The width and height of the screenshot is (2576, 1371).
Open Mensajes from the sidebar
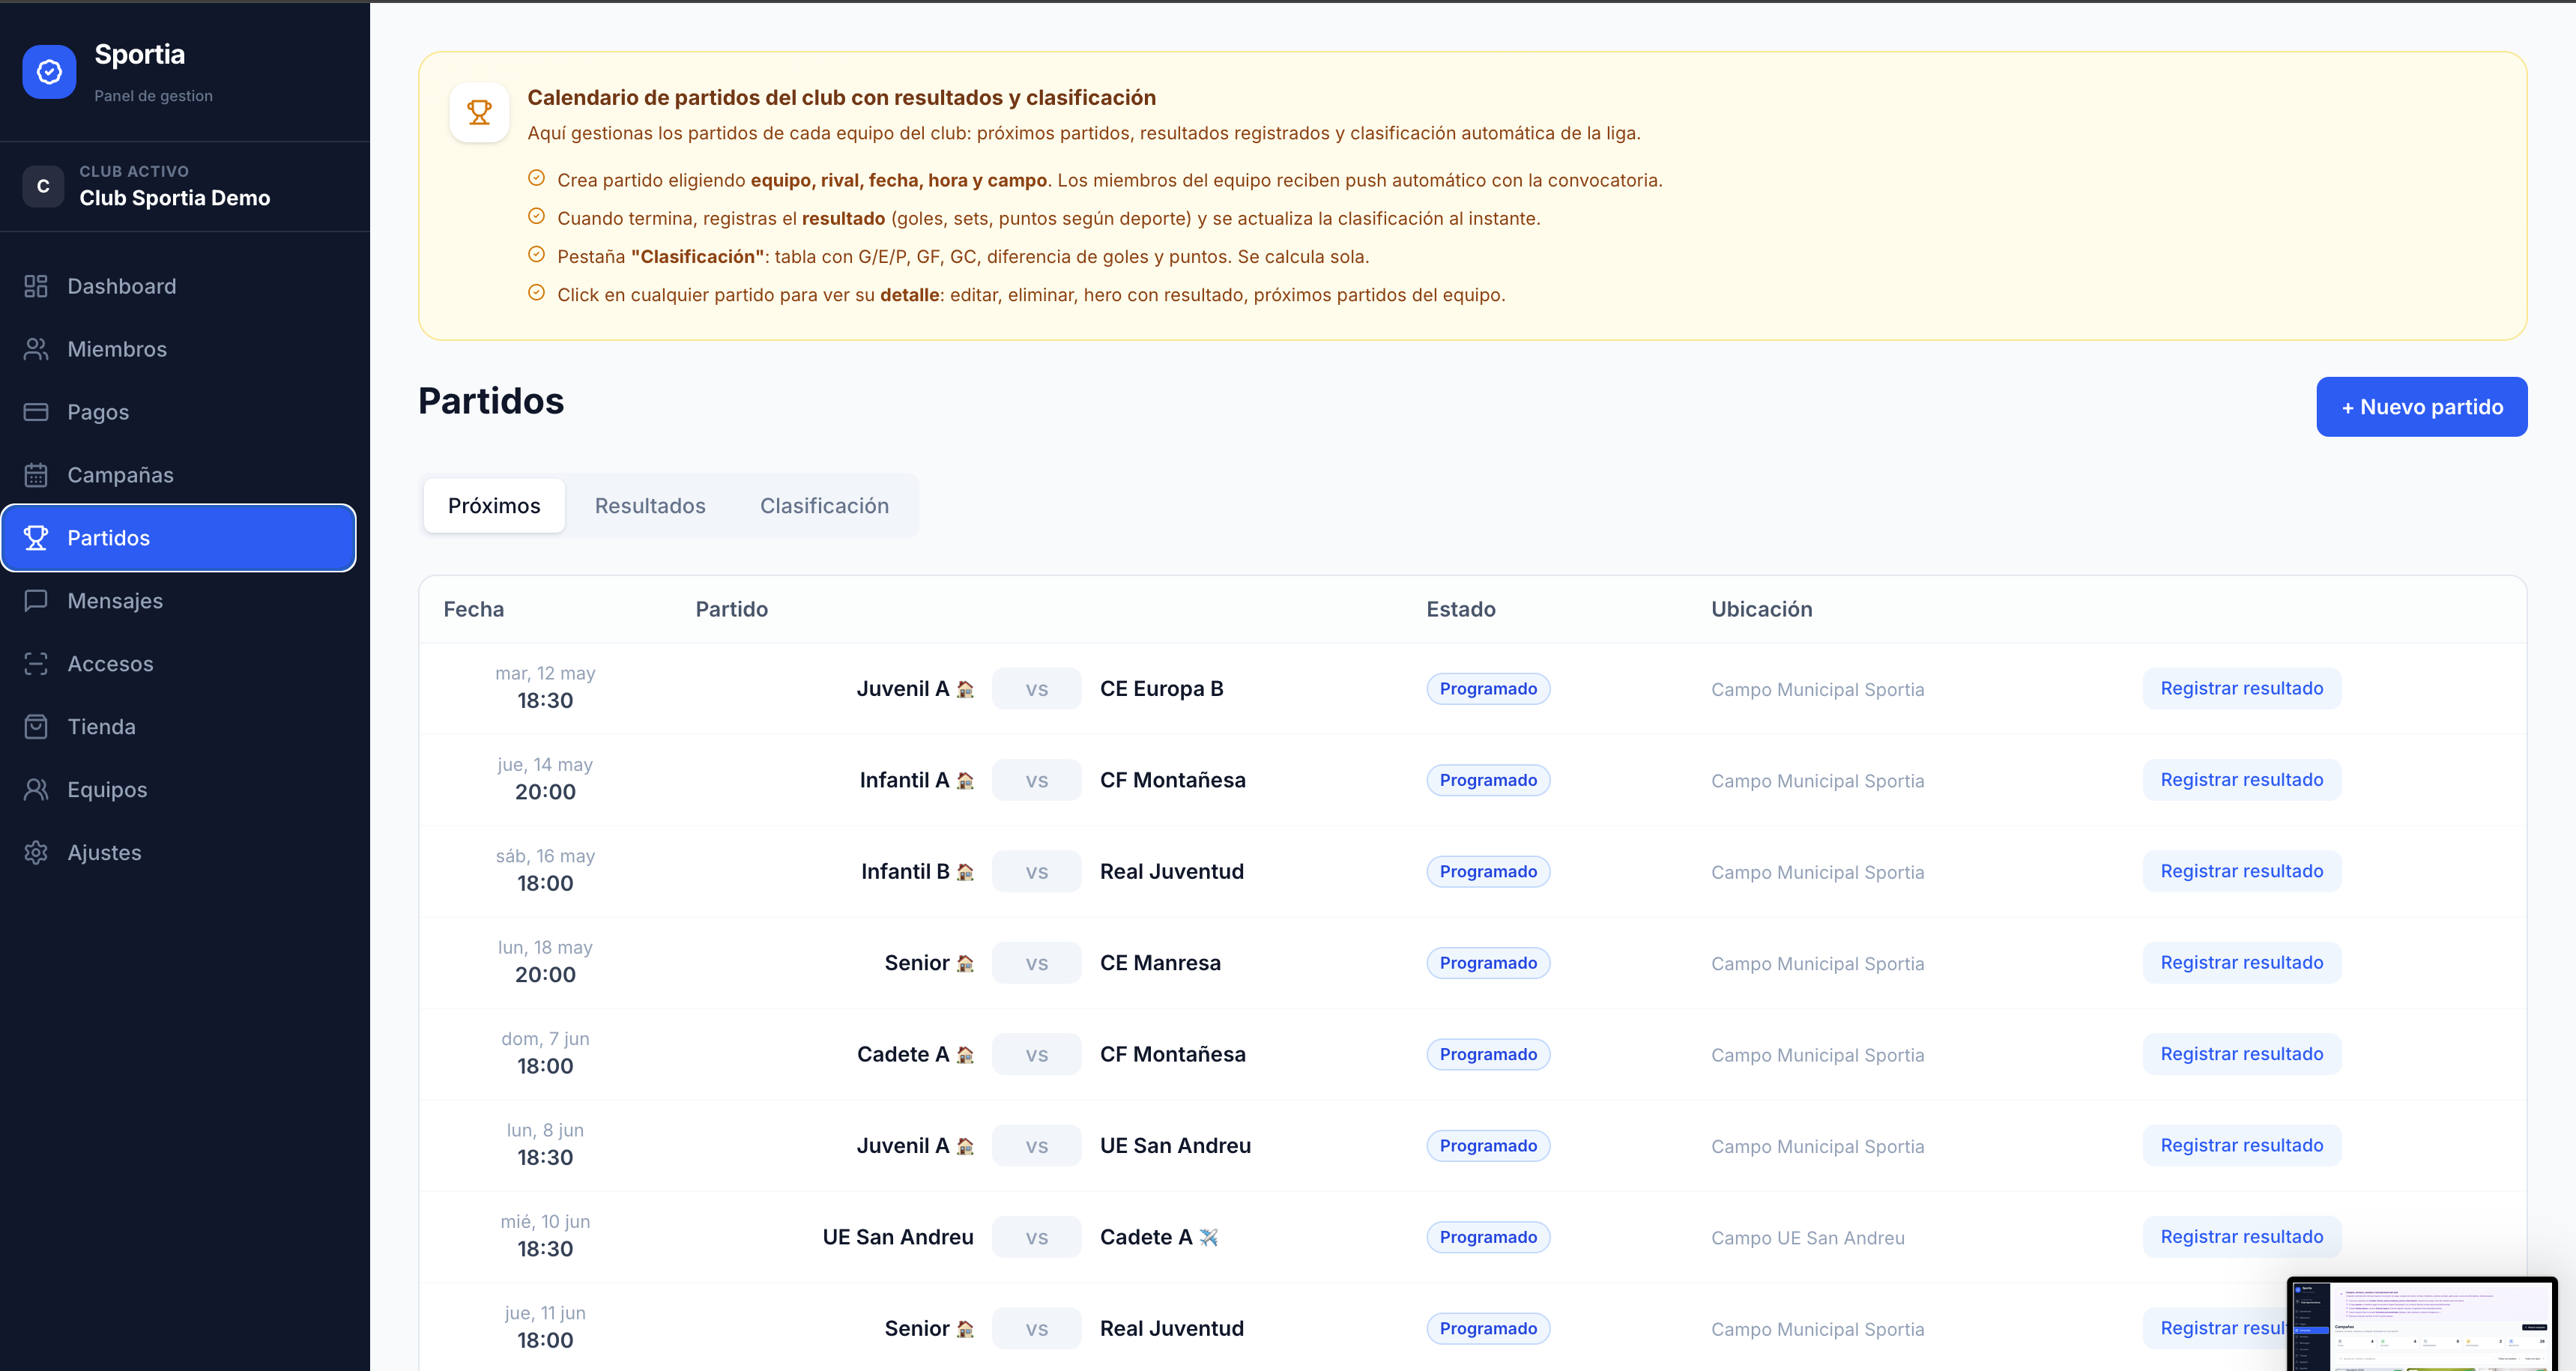tap(179, 601)
